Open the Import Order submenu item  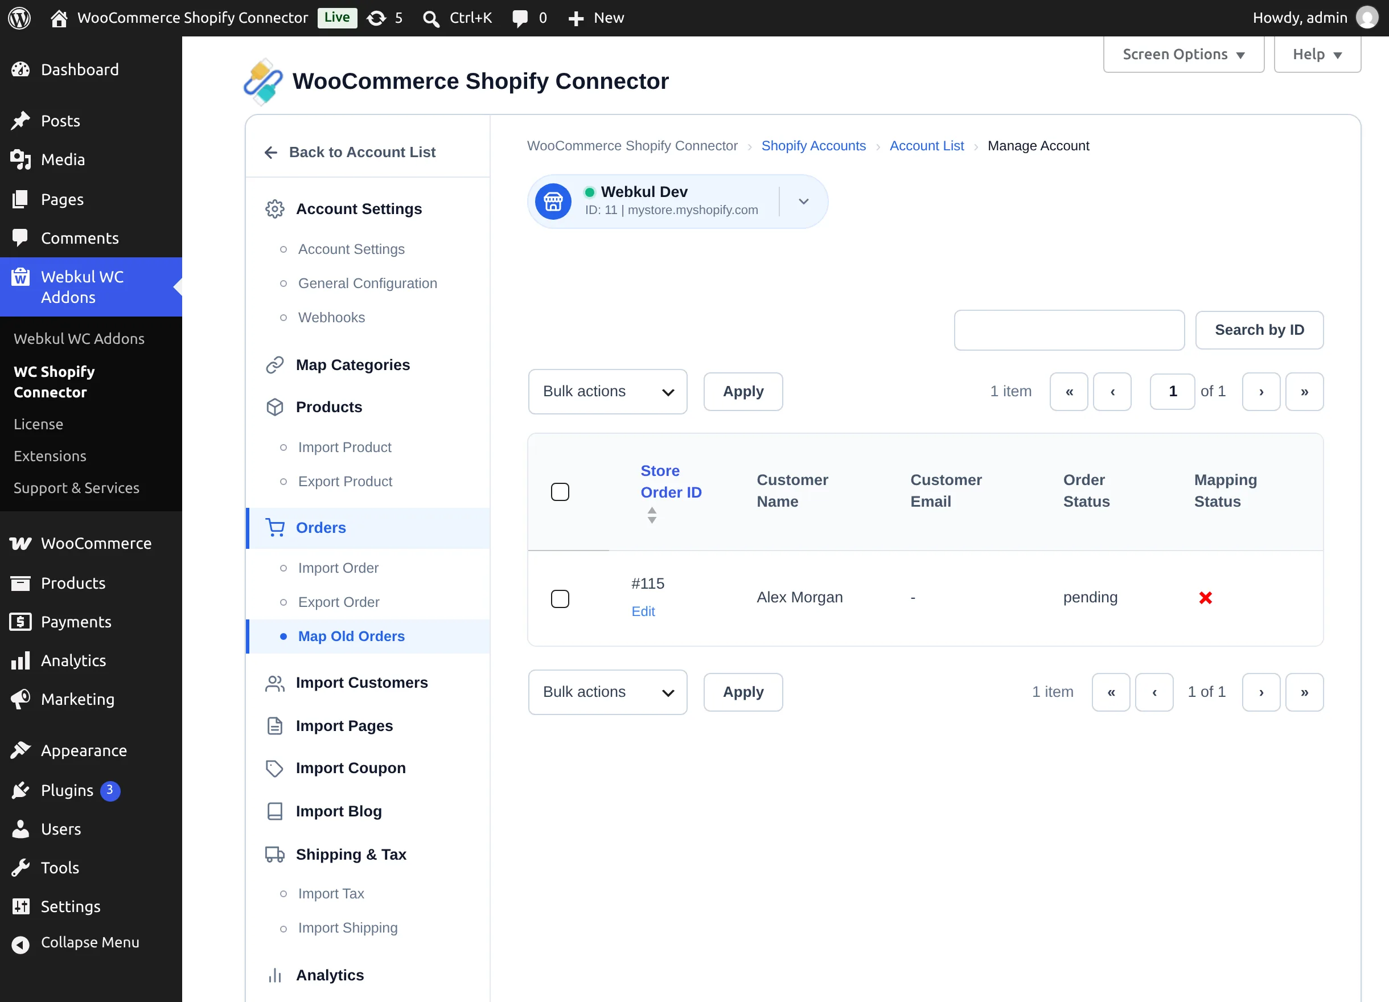[338, 568]
